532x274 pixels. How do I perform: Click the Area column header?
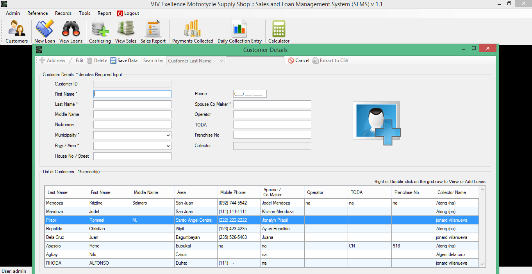pyautogui.click(x=196, y=192)
